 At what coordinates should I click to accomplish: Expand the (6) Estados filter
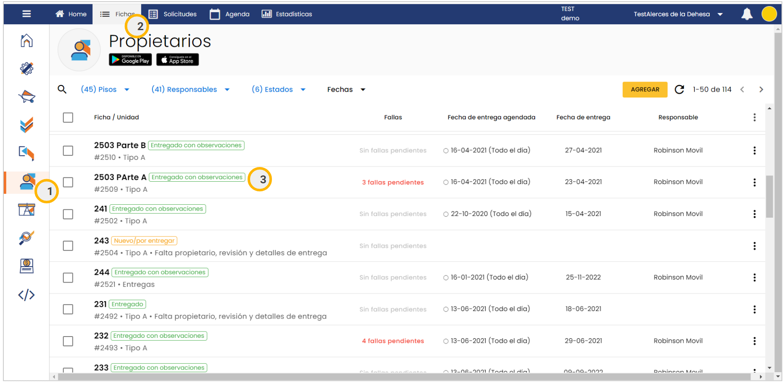tap(278, 90)
